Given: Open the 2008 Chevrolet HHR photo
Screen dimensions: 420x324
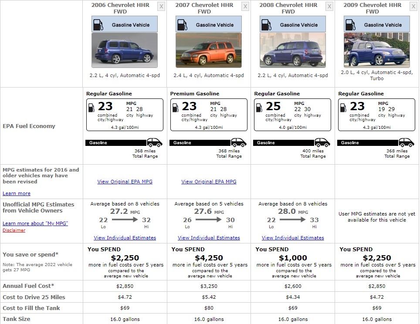Looking at the screenshot, I should (293, 50).
